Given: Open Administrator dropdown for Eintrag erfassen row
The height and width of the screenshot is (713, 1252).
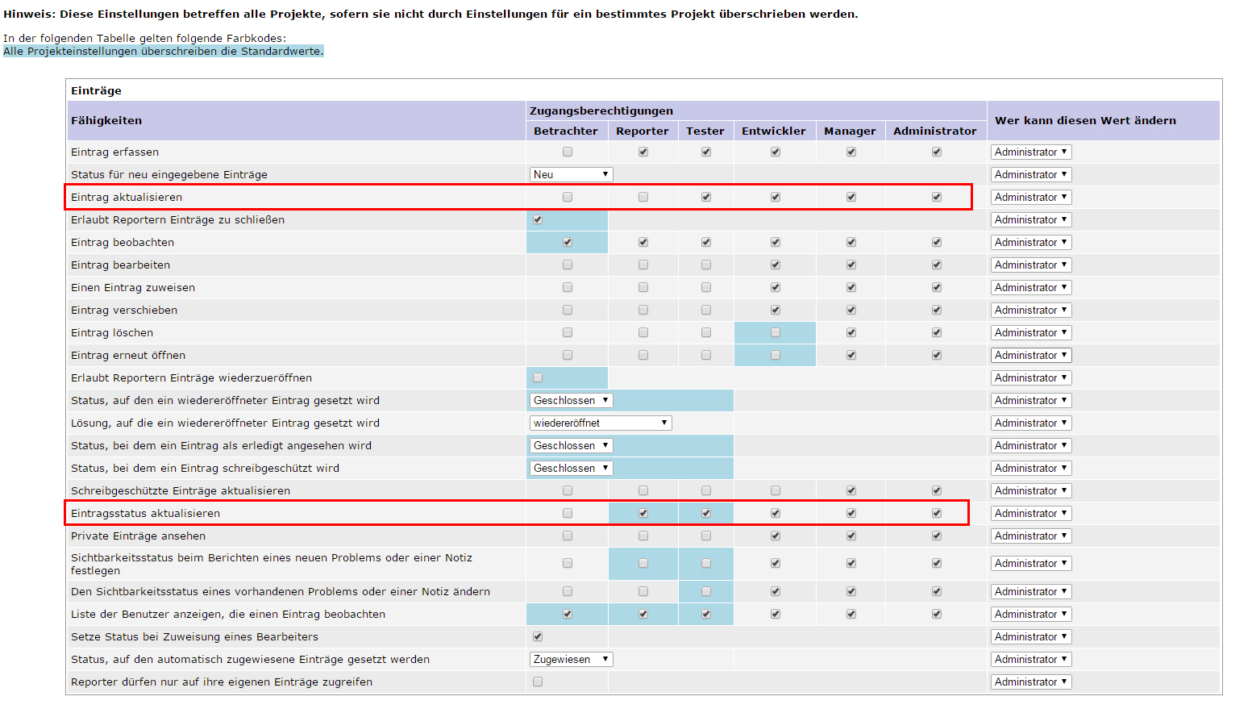Looking at the screenshot, I should pos(1030,152).
